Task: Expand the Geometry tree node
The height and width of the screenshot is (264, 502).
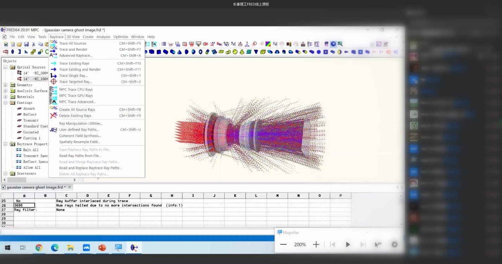Action: point(5,85)
